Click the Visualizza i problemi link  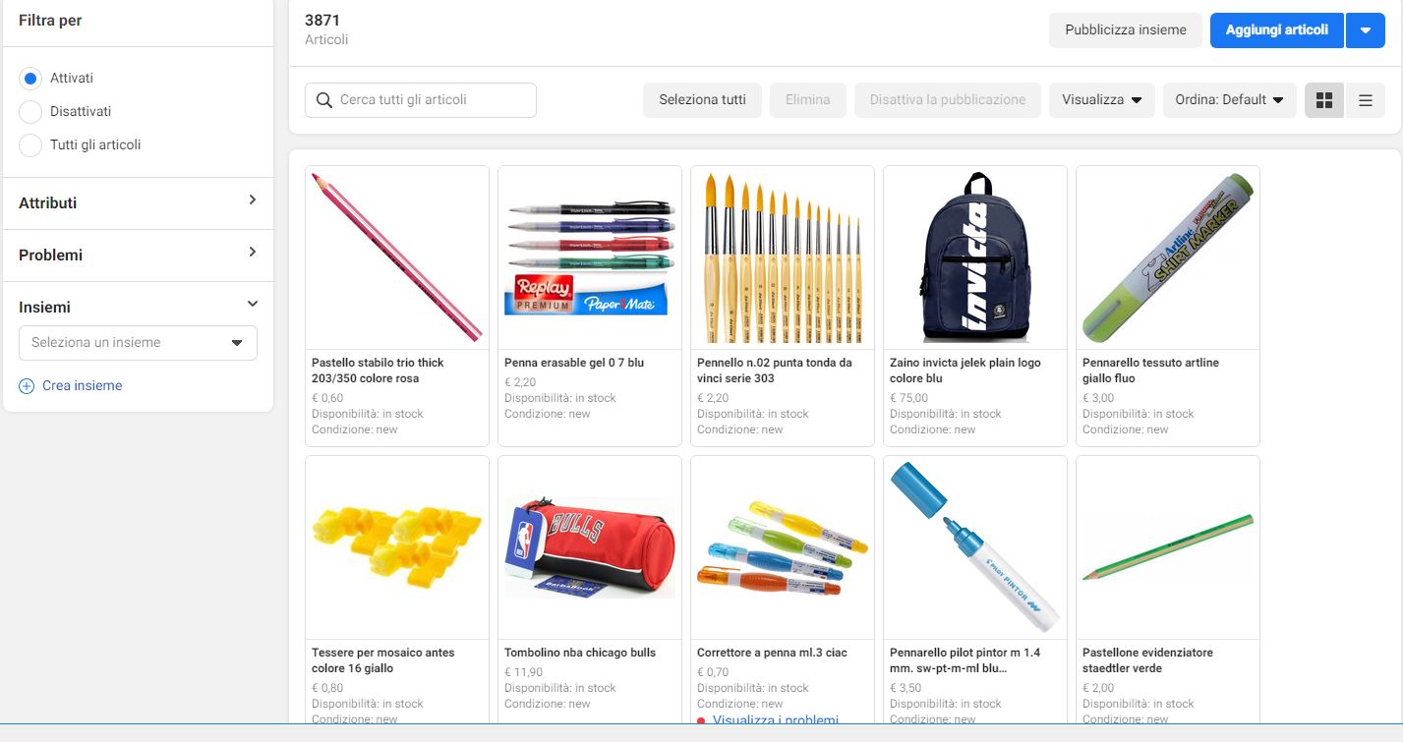click(776, 720)
